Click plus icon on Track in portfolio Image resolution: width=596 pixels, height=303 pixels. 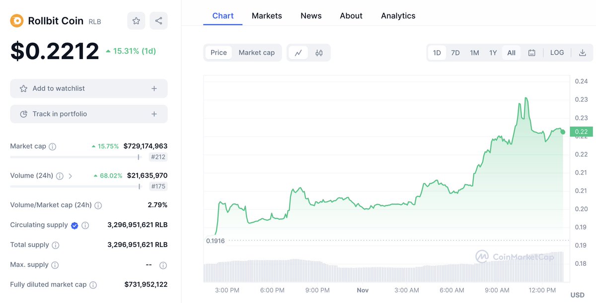(154, 114)
